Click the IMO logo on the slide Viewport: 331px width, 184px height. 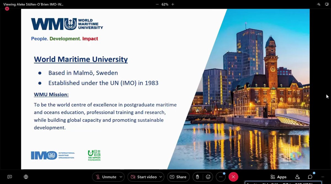click(53, 155)
